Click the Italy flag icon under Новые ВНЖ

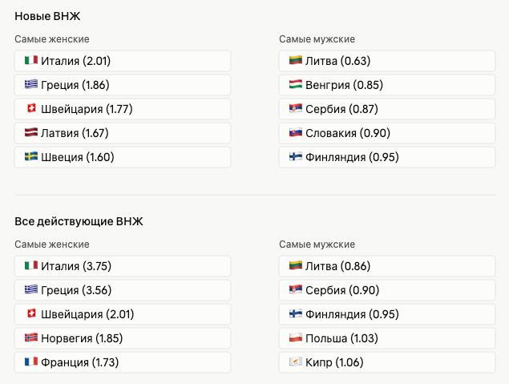31,60
